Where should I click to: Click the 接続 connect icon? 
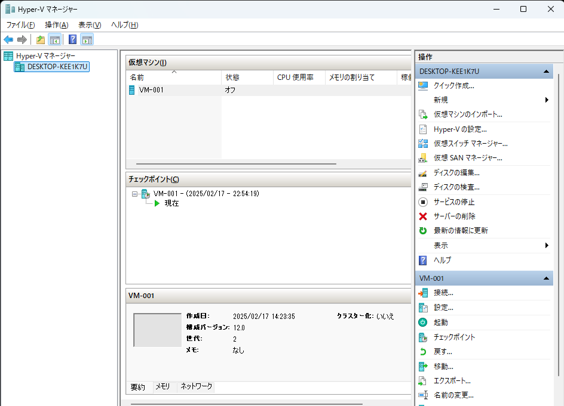423,293
